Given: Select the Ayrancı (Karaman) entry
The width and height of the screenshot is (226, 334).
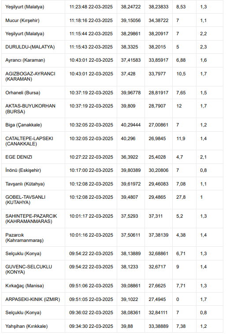Looking at the screenshot, I should click(x=25, y=60).
